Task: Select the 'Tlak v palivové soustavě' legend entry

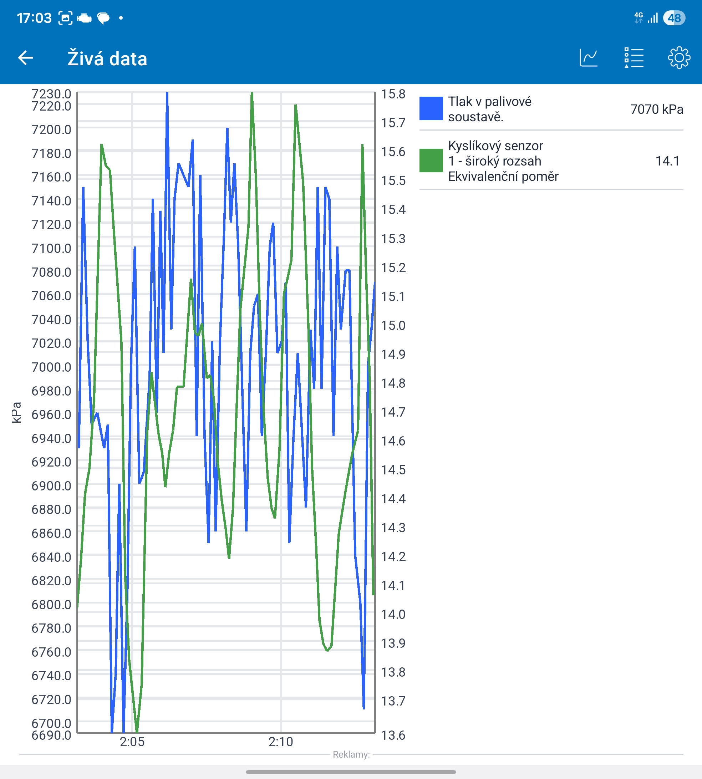Action: 489,109
